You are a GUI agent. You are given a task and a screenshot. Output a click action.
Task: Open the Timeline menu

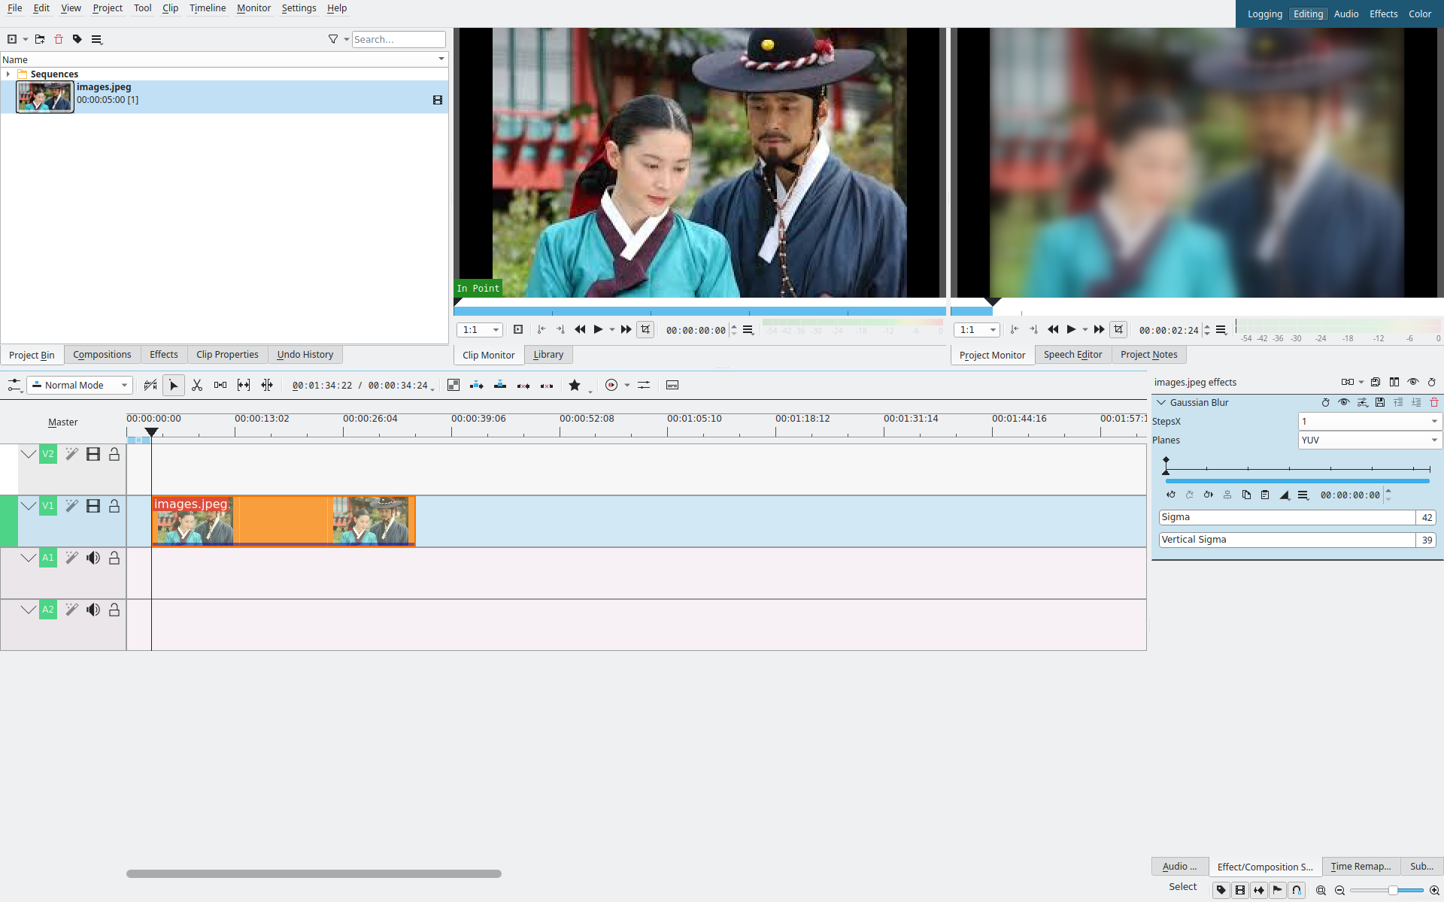[x=207, y=8]
